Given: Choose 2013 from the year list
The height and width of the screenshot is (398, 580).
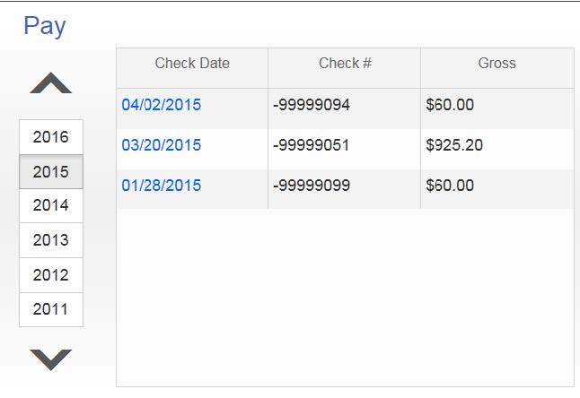Looking at the screenshot, I should tap(50, 240).
